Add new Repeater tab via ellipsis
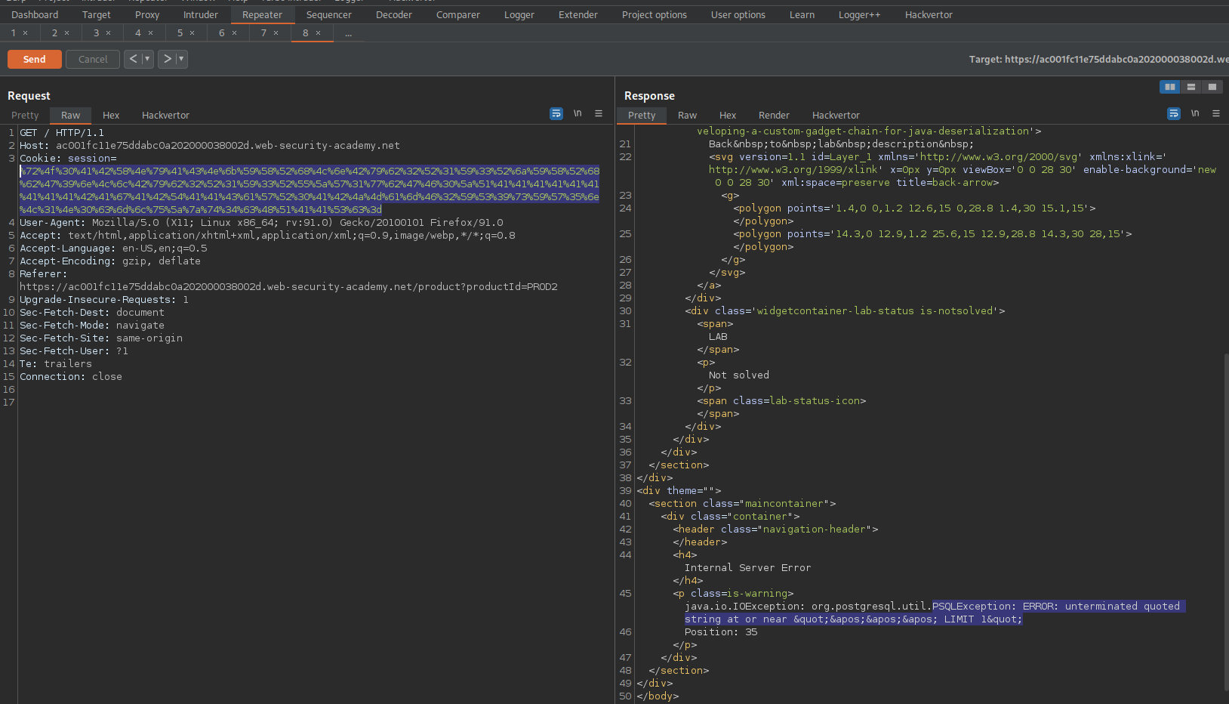Image resolution: width=1229 pixels, height=704 pixels. [348, 33]
